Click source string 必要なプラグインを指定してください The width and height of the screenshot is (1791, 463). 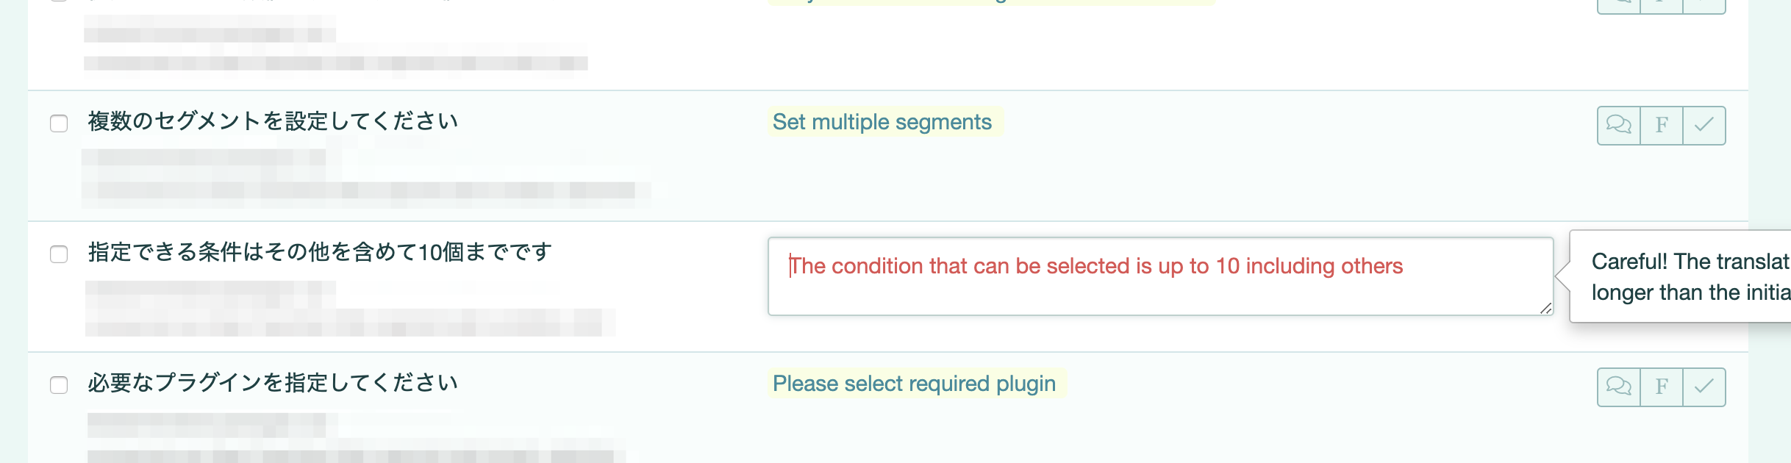tap(273, 383)
